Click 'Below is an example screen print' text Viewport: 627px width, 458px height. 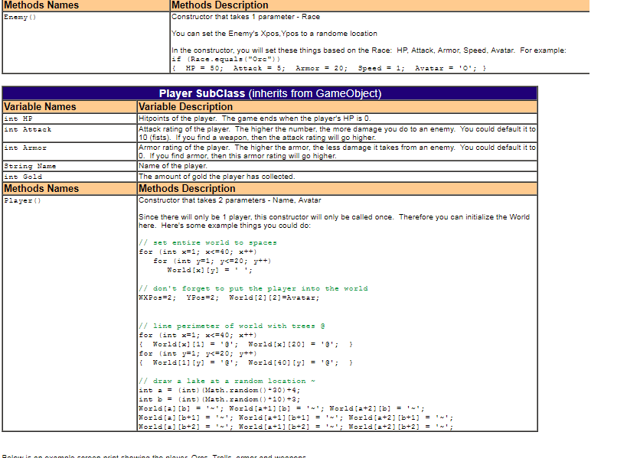154,456
